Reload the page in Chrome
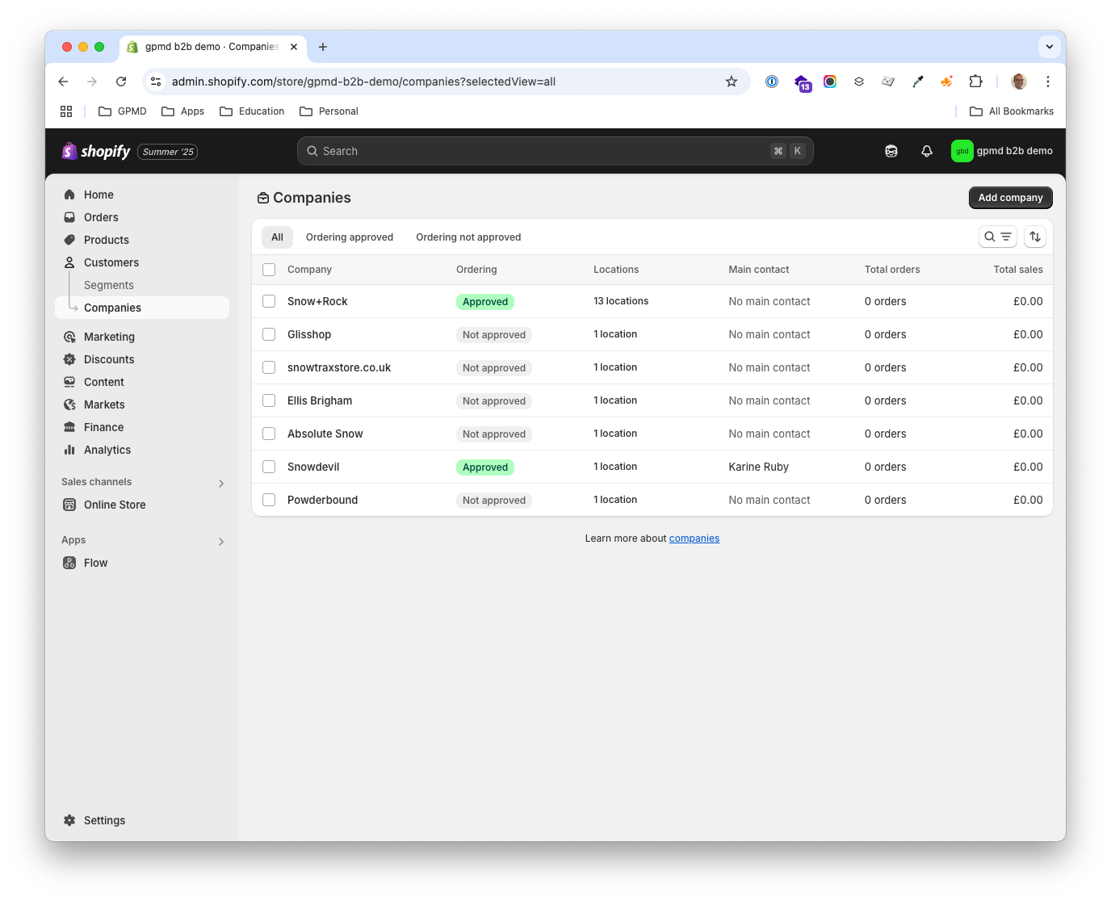 point(121,82)
